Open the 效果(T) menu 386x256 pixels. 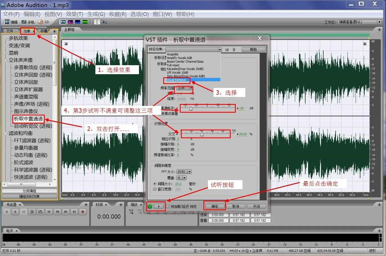pos(74,14)
